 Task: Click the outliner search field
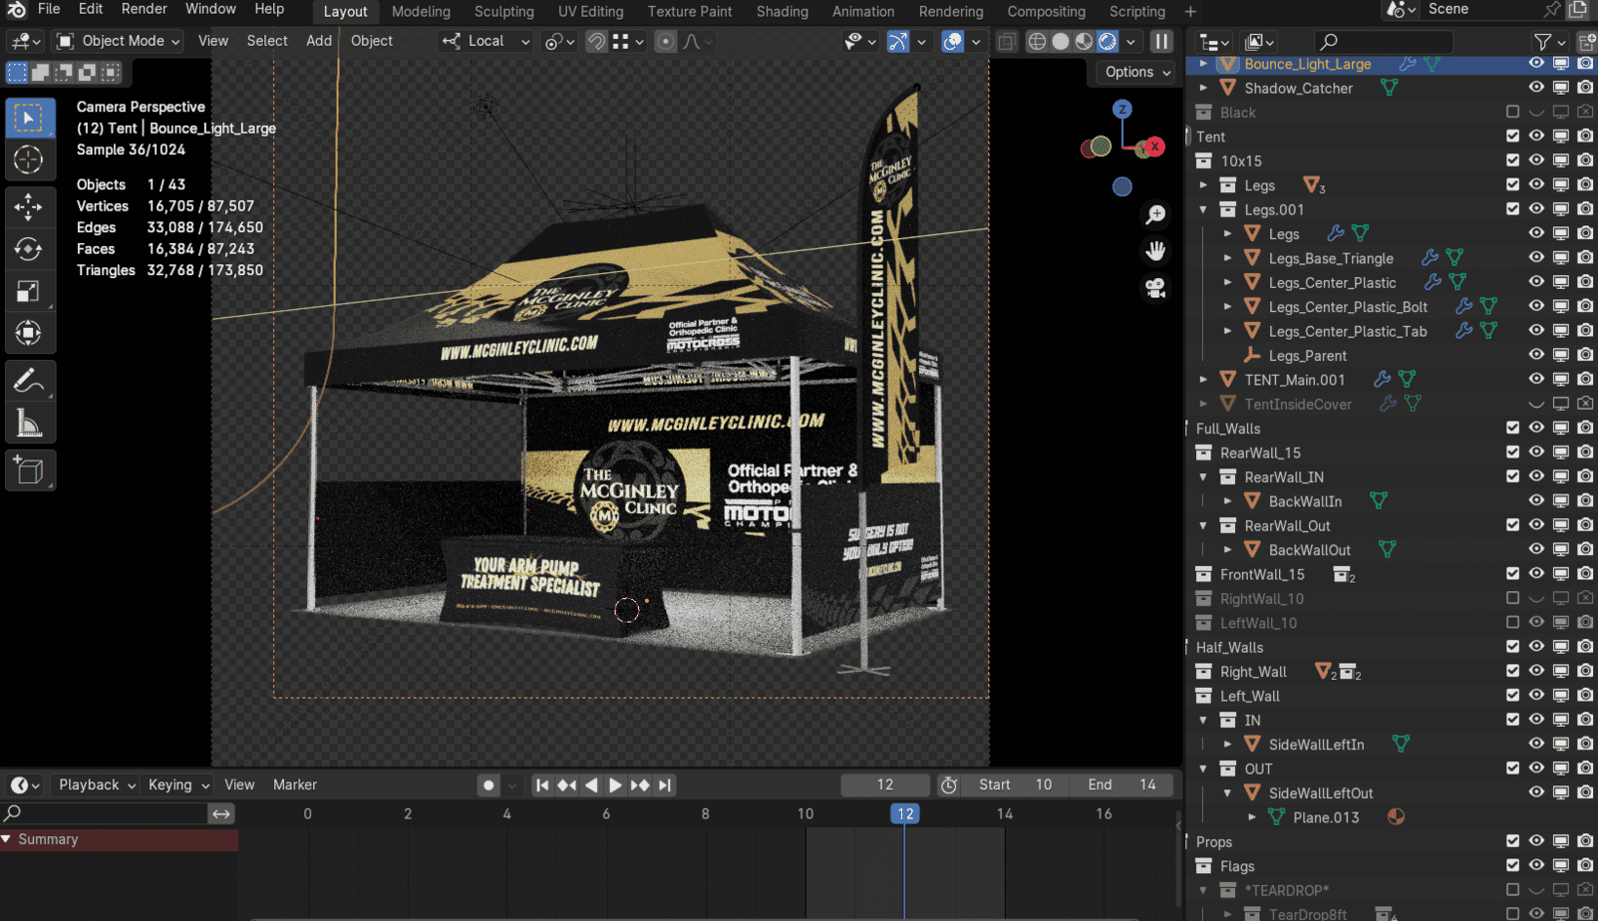click(x=1385, y=41)
